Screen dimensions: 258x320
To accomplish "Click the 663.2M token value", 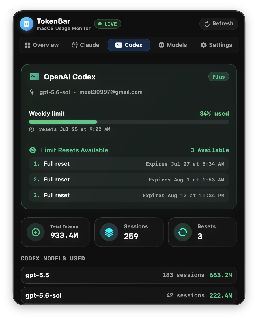I will (221, 275).
